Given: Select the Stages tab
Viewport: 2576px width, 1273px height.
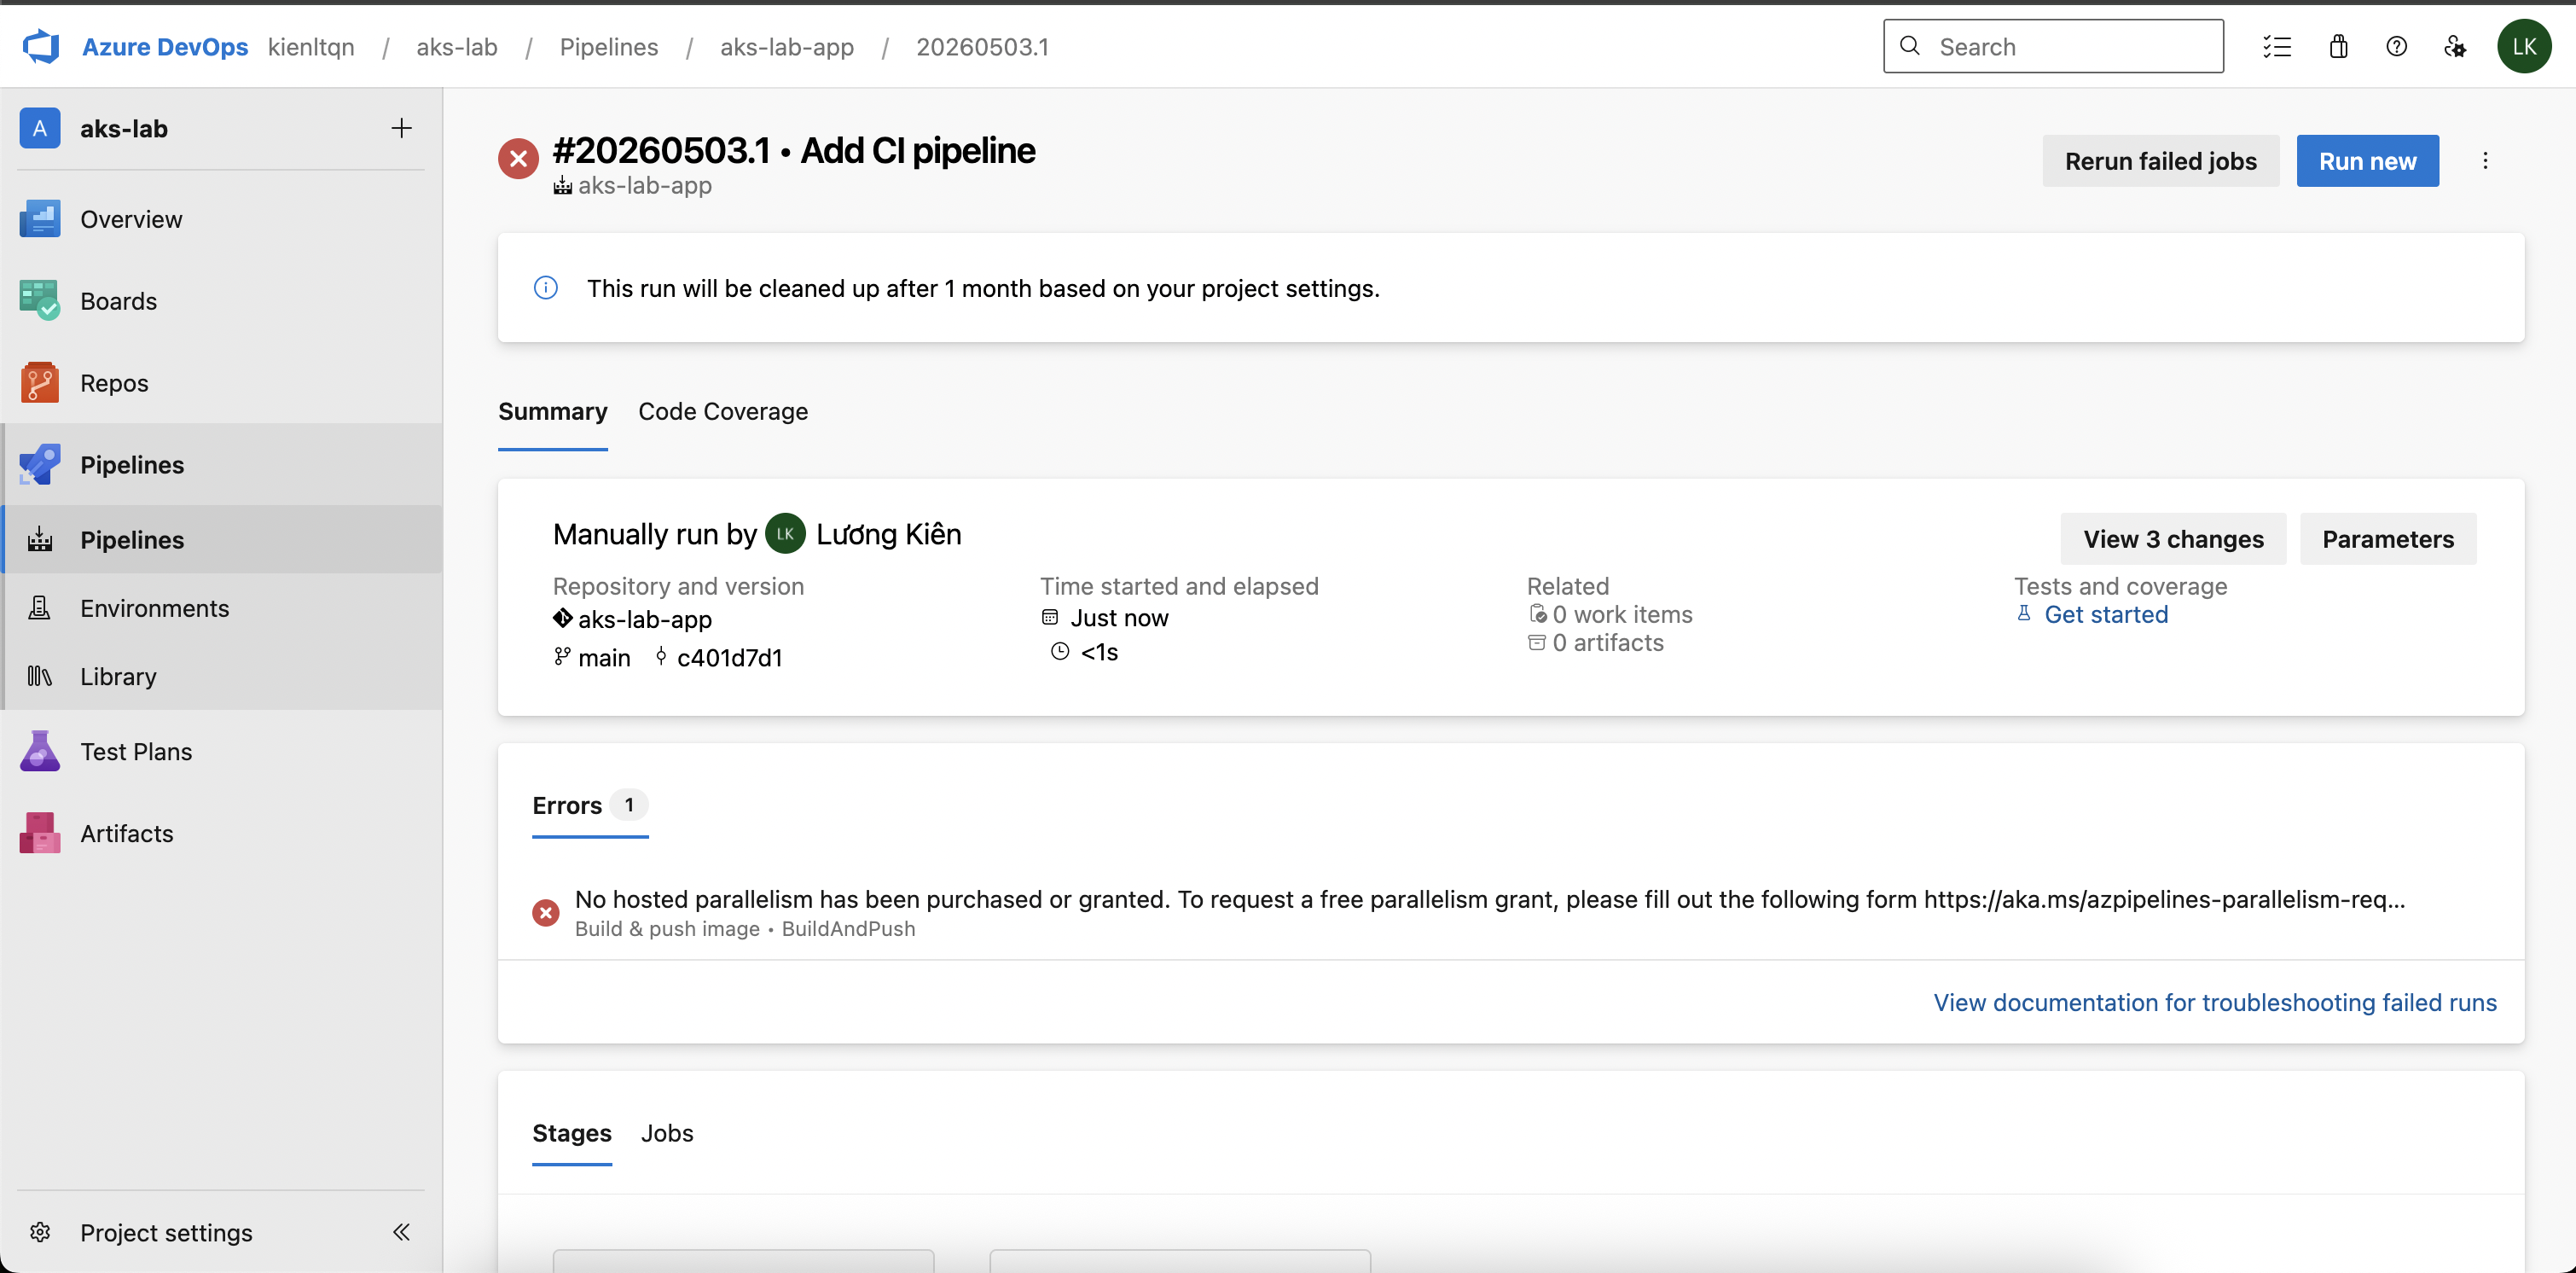Looking at the screenshot, I should point(572,1133).
